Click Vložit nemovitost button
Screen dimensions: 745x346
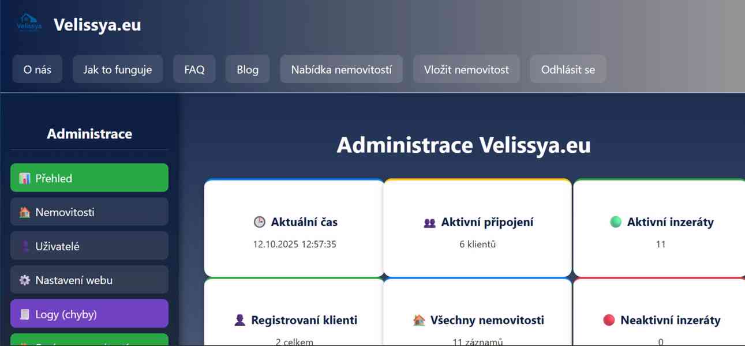(x=466, y=70)
